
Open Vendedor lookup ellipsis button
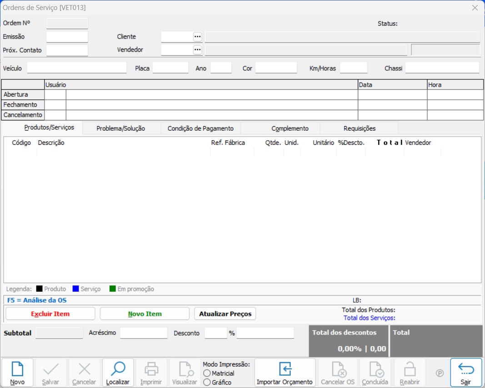coord(197,50)
